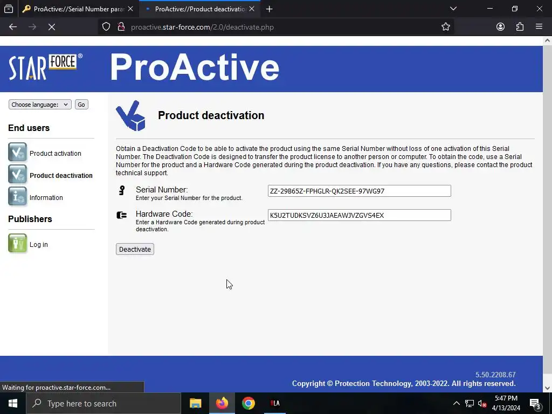Open the Product deactivation link text

(x=61, y=175)
